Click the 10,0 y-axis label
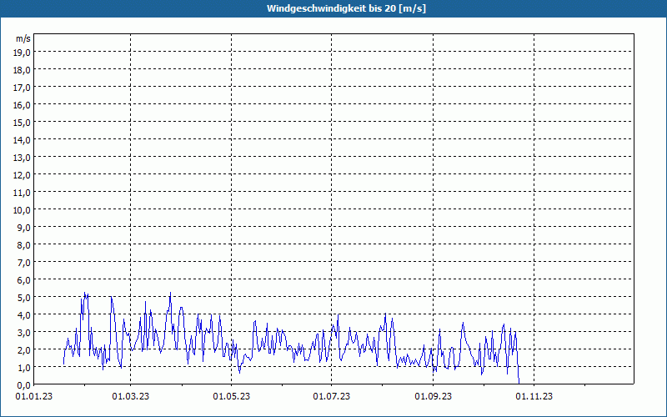Screen dimensions: 667x417 (22, 210)
